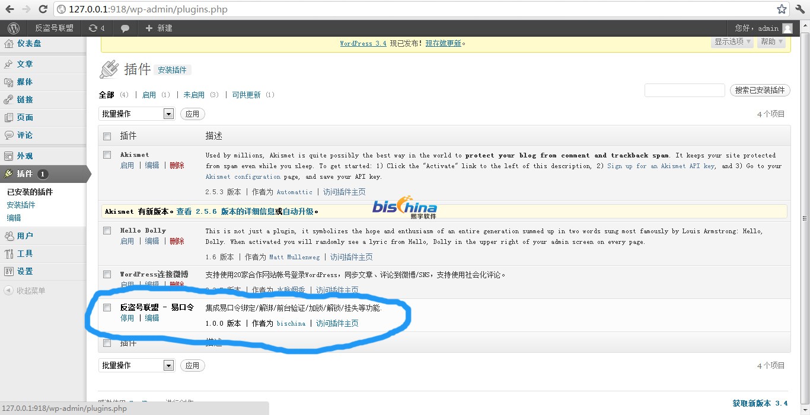
Task: Click the Akismet configuration link
Action: 243,176
